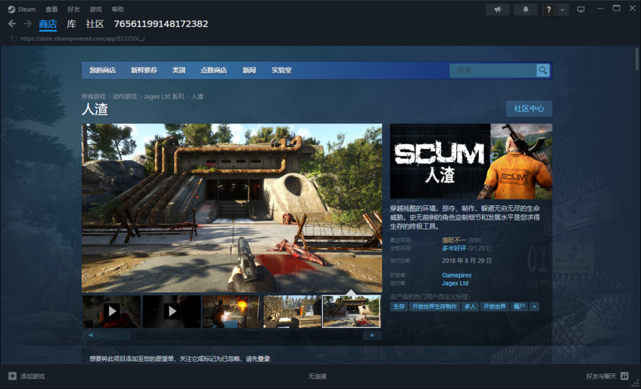
Task: Click the back navigation arrow
Action: coord(12,24)
